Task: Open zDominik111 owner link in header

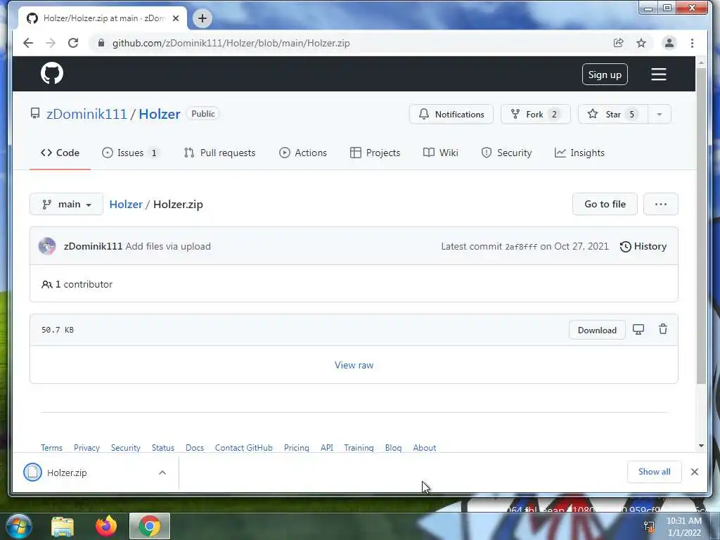Action: click(x=86, y=114)
